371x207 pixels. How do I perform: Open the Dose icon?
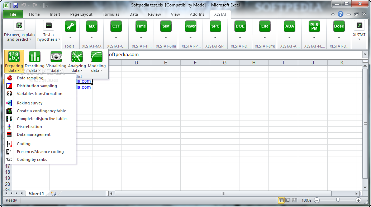(339, 26)
